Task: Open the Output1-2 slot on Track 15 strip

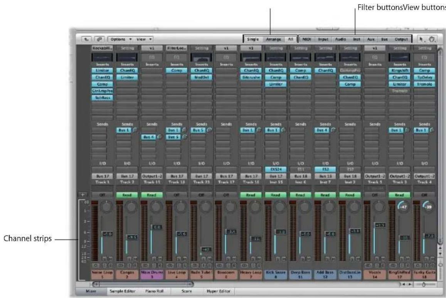Action: point(152,176)
